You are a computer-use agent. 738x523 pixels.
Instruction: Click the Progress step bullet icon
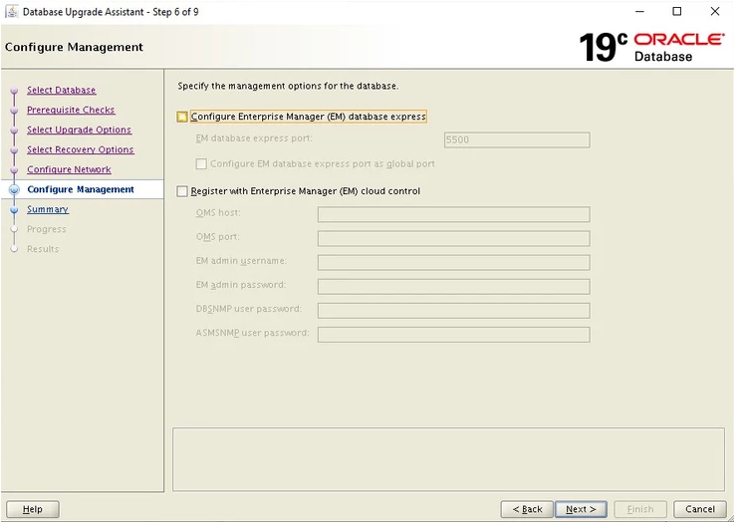point(14,229)
